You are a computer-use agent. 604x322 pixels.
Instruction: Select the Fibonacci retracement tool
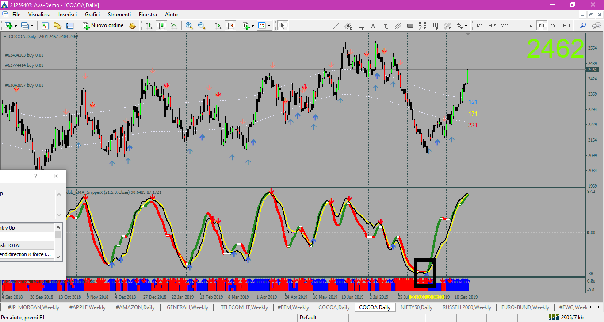click(x=361, y=26)
